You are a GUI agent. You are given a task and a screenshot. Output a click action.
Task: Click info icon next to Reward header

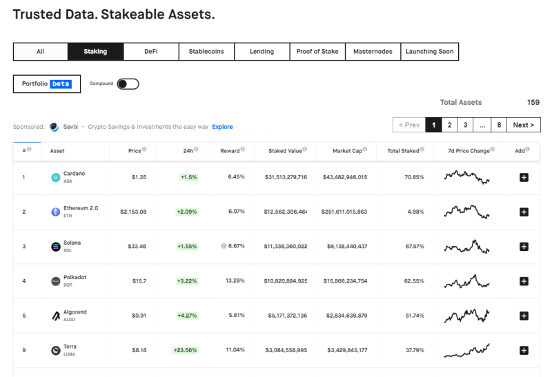point(243,149)
